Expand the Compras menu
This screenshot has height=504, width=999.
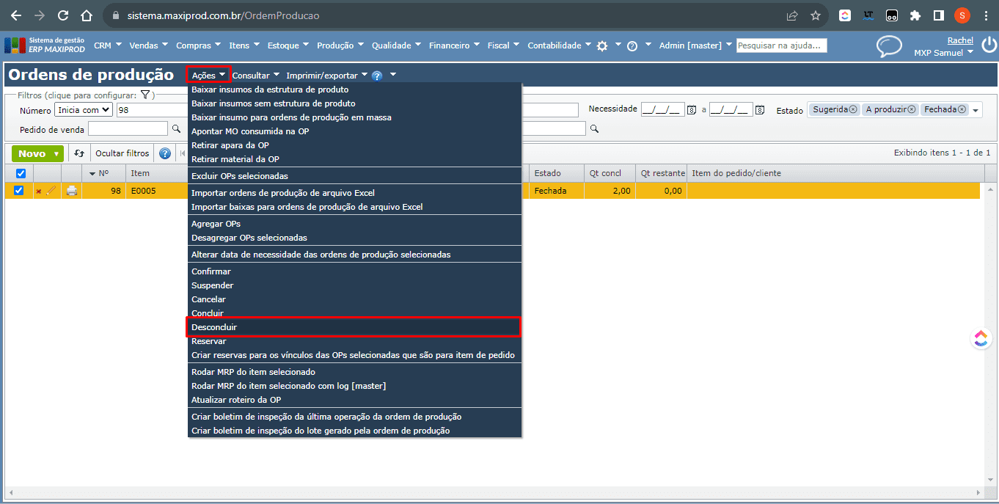tap(198, 45)
